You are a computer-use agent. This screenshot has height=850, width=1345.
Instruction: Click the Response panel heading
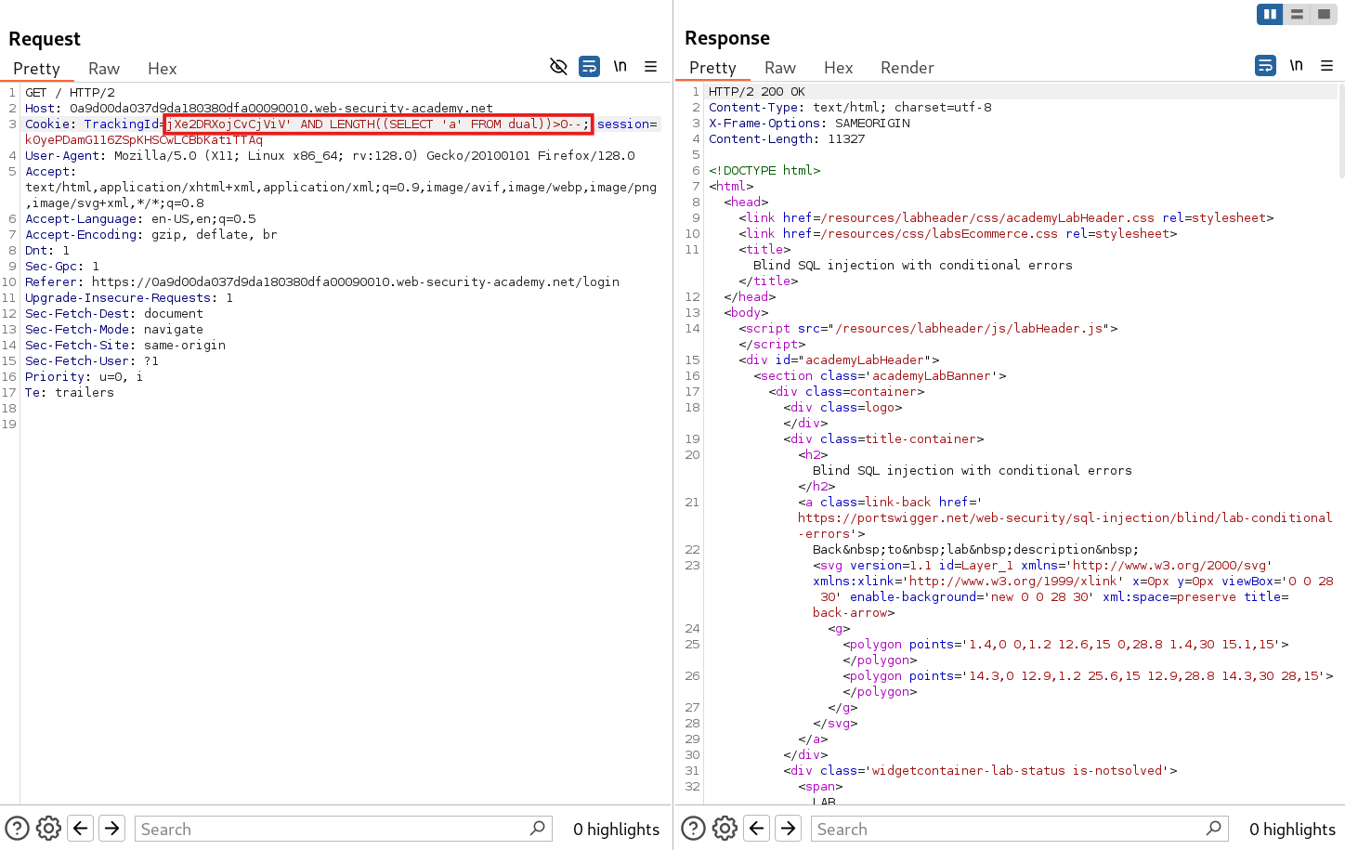(727, 38)
